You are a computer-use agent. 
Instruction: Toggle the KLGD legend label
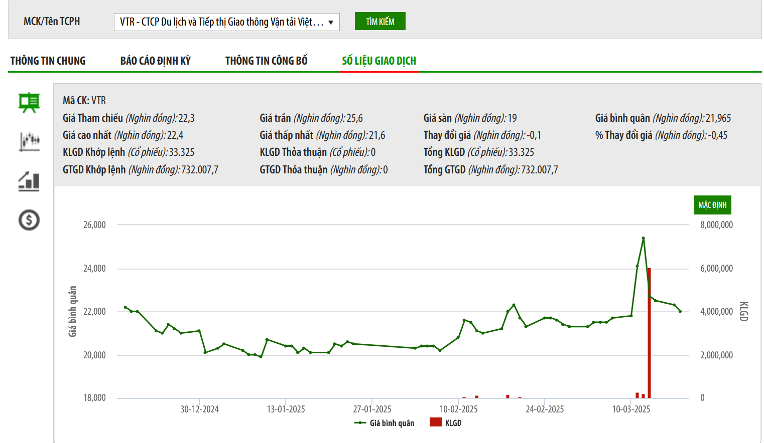pos(453,423)
